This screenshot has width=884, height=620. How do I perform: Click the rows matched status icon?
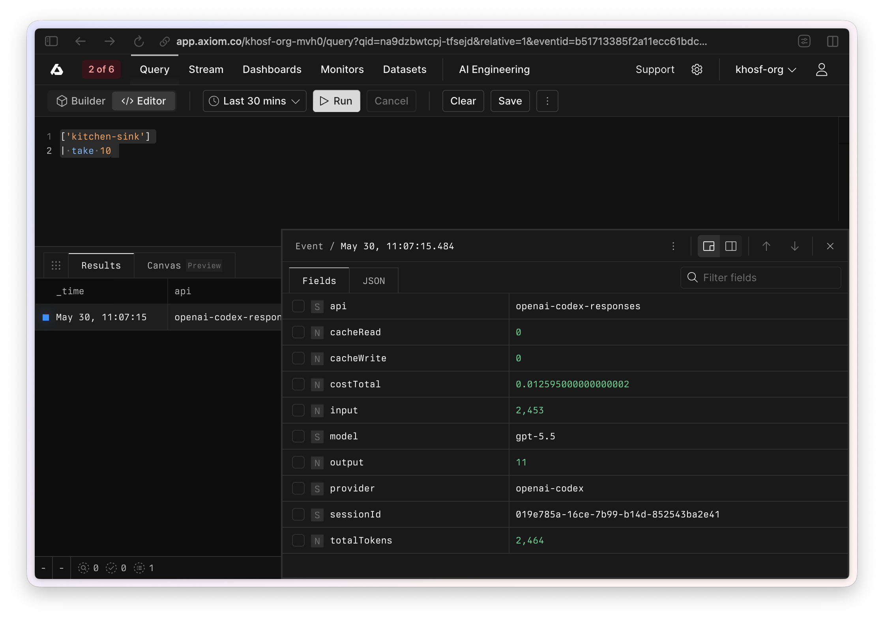(x=111, y=568)
